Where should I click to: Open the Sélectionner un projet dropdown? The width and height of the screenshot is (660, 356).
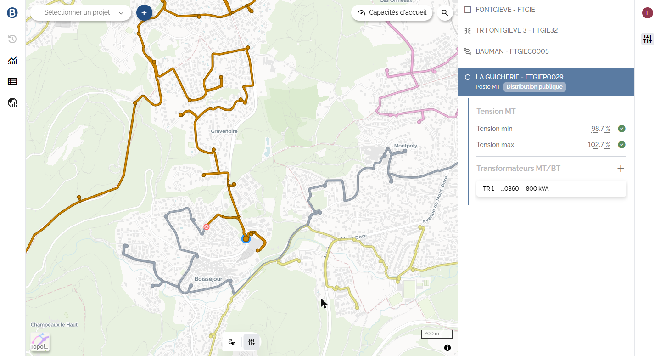click(81, 13)
